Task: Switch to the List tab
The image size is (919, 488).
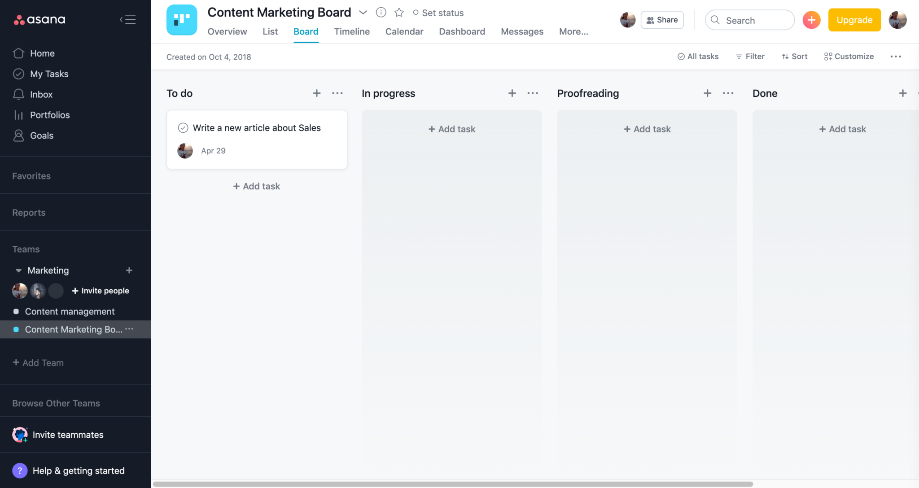Action: (270, 32)
